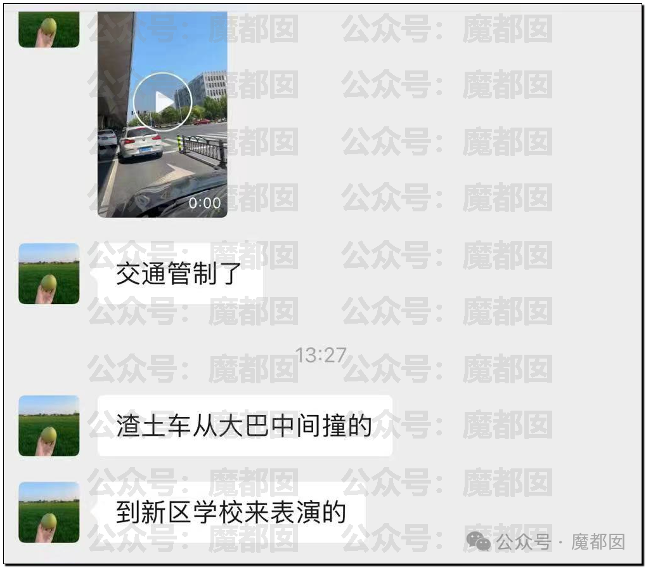Select the "交通管制了" message bubble
Screen dimensions: 646x568
tap(179, 274)
